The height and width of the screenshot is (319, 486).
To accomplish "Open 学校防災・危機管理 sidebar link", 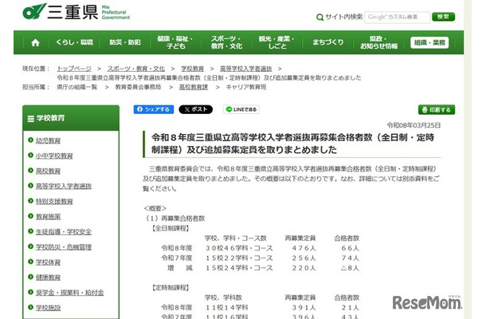I will [x=64, y=247].
